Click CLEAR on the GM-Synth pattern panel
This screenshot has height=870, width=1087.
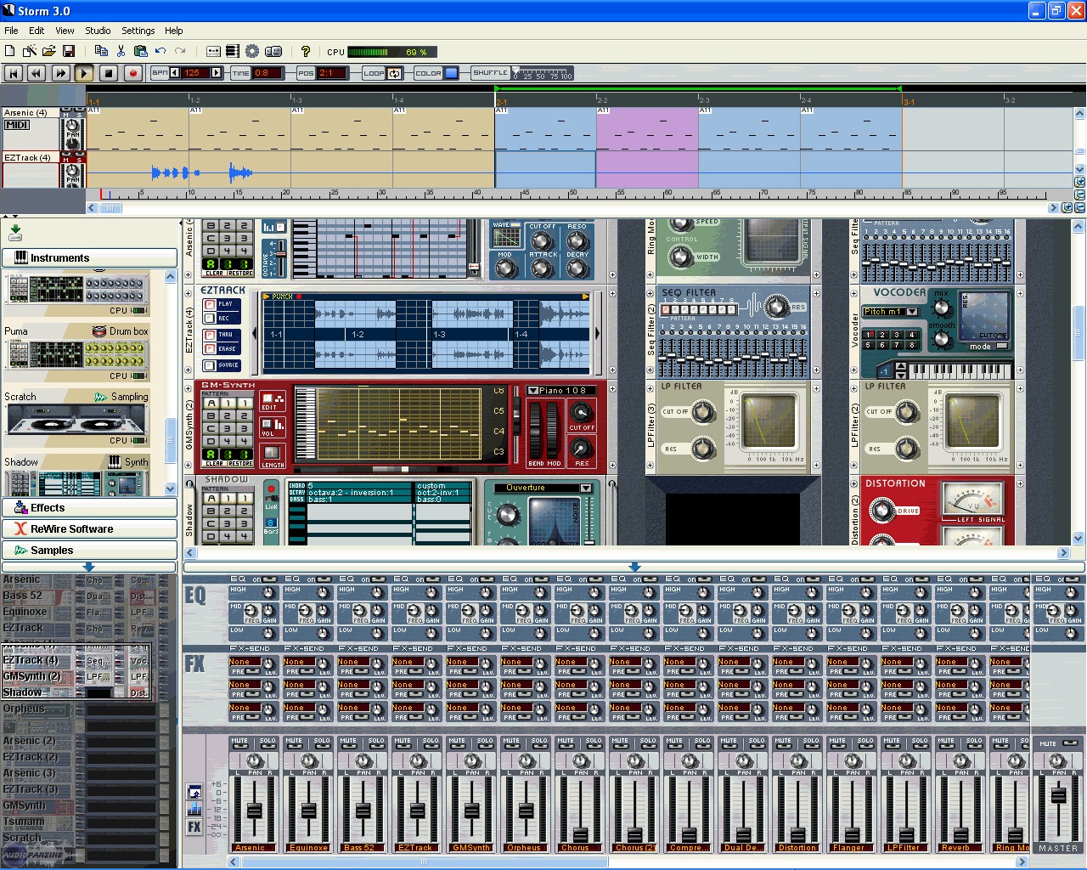click(213, 463)
